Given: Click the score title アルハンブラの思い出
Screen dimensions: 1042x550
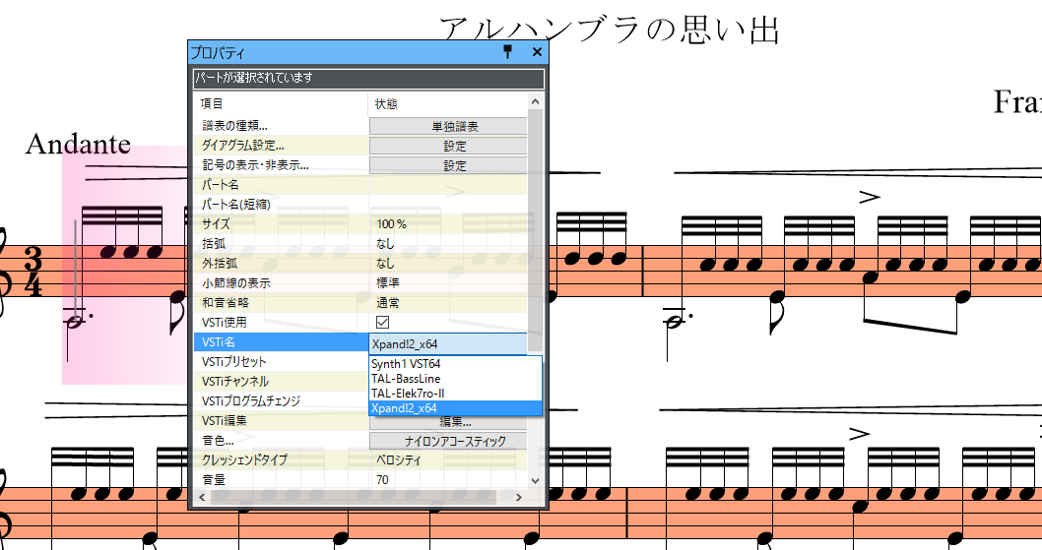Looking at the screenshot, I should tap(609, 31).
